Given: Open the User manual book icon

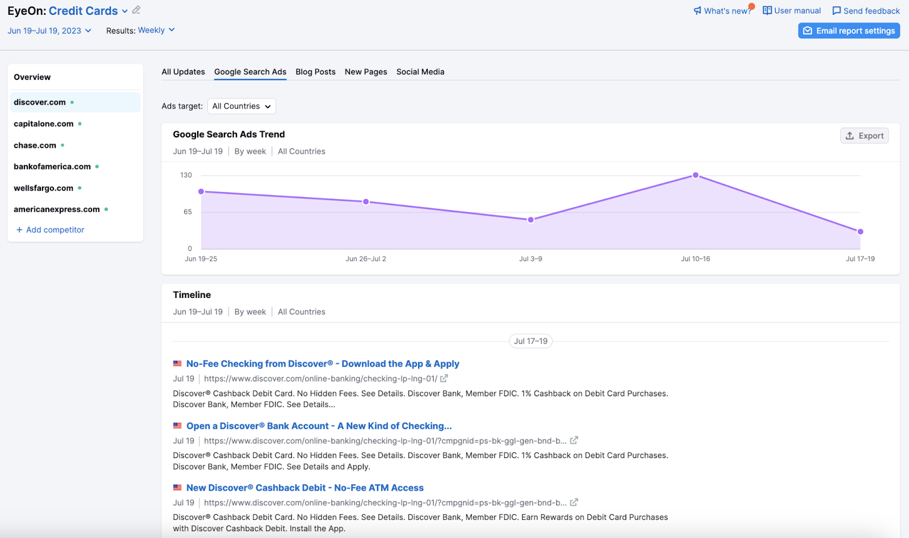Looking at the screenshot, I should click(767, 11).
